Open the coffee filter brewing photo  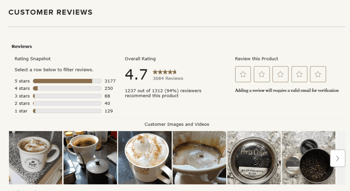tap(199, 158)
